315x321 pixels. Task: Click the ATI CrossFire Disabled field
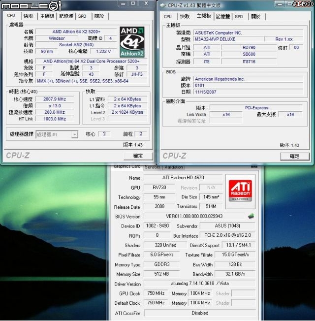pos(200,313)
